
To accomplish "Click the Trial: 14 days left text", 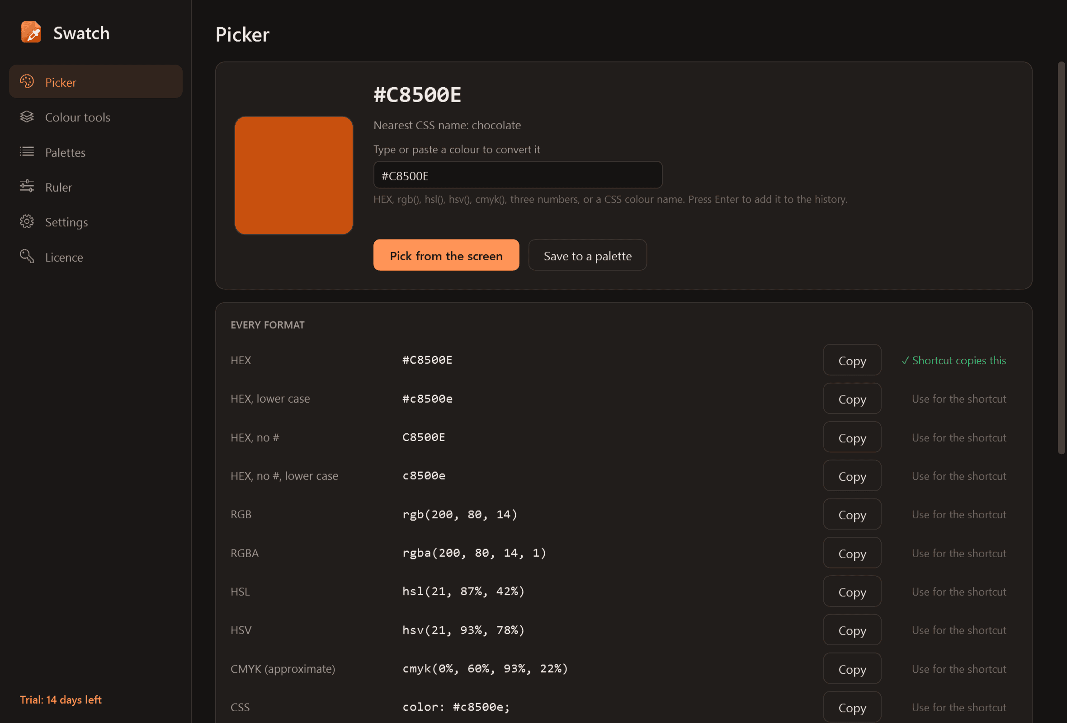I will click(61, 699).
